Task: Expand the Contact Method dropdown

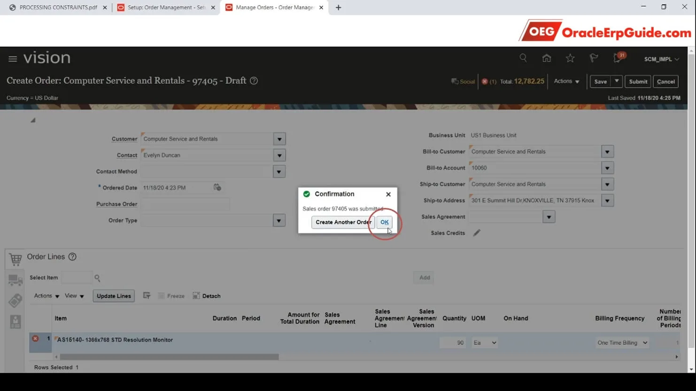Action: (279, 172)
